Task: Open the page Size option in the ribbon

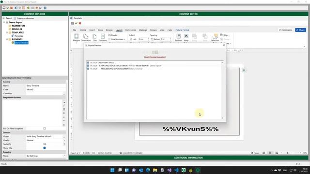Action: 95,38
